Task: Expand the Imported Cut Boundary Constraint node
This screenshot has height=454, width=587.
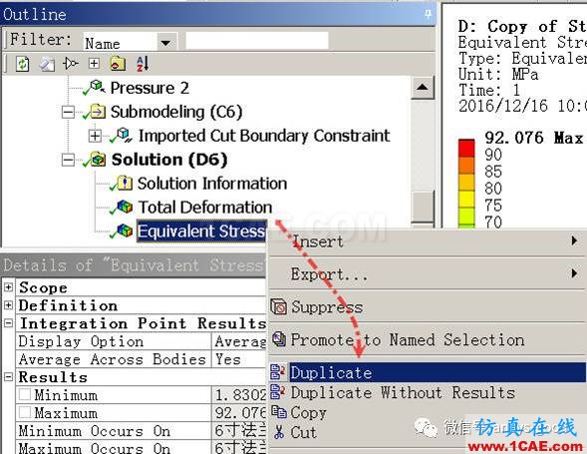Action: (x=95, y=136)
